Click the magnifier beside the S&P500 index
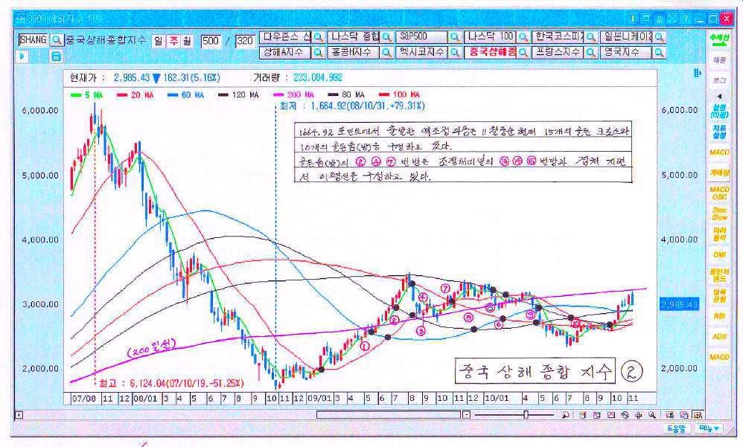Screen dimensions: 743x447 pos(455,36)
